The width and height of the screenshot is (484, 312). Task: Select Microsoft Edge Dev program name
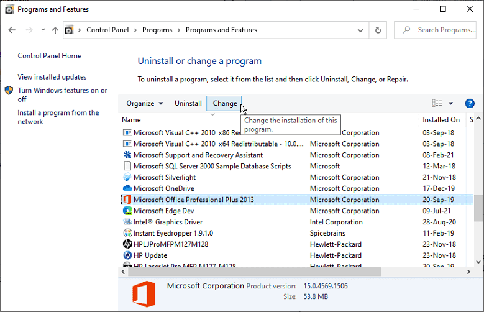tap(163, 211)
